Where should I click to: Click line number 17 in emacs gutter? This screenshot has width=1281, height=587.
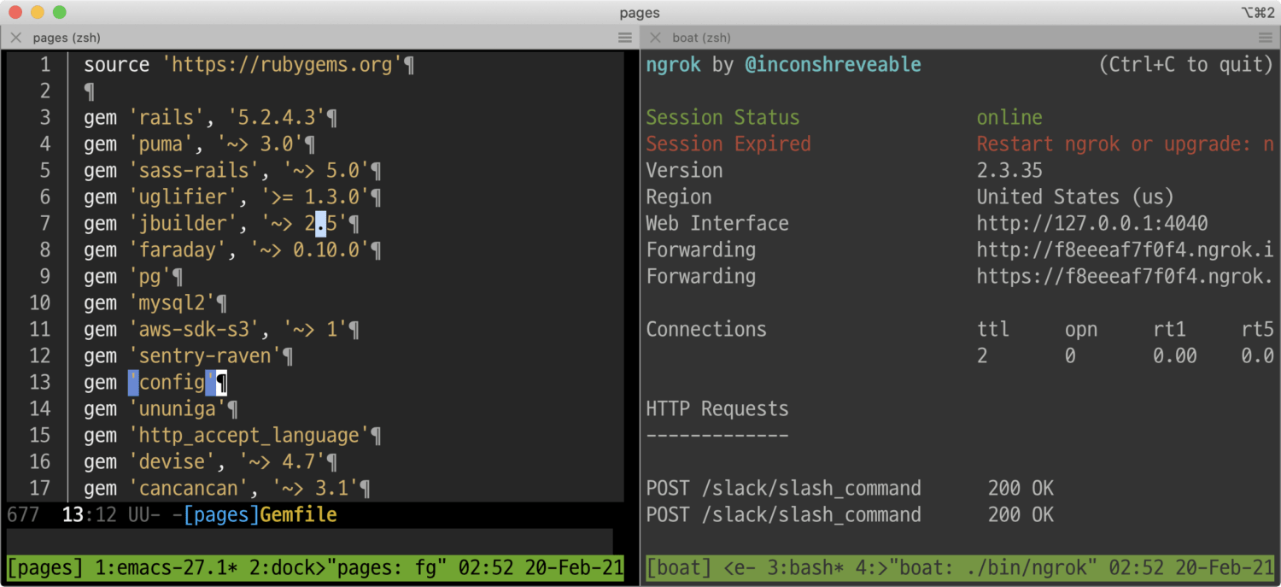(40, 489)
